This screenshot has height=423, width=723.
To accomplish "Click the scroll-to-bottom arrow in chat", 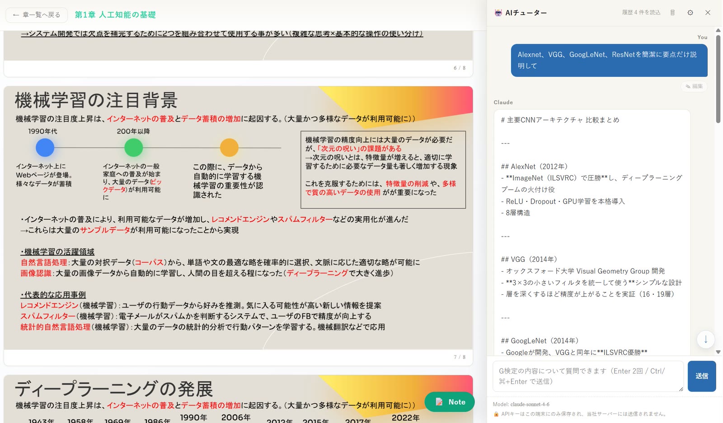I will [705, 339].
